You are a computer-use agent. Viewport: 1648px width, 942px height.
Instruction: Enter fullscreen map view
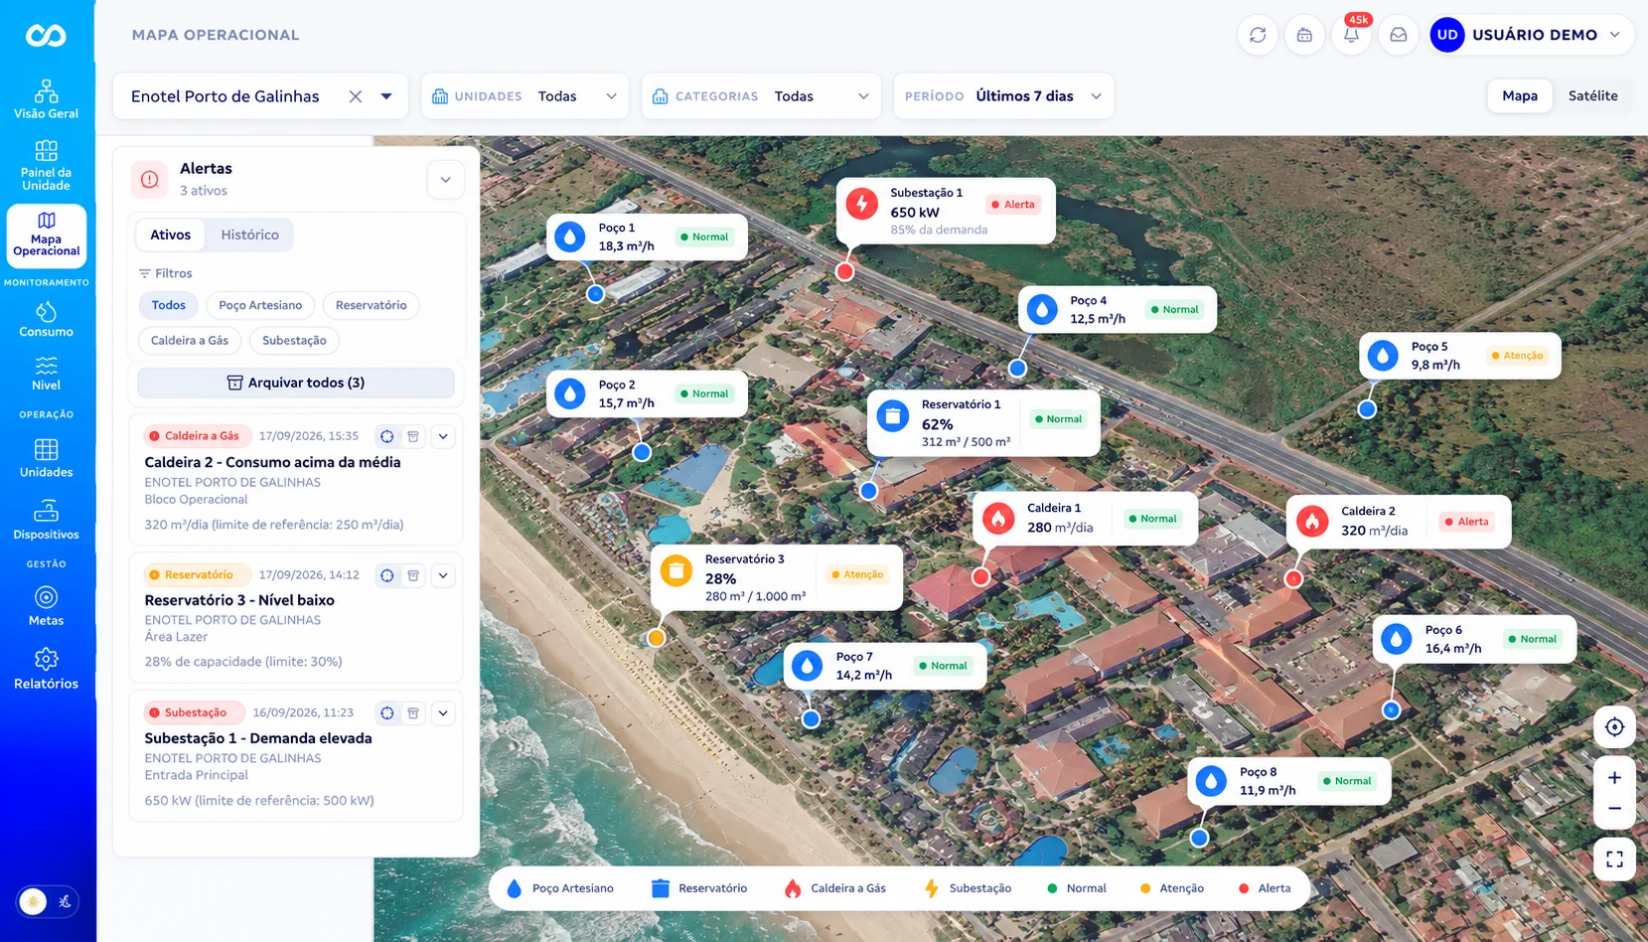pos(1614,859)
